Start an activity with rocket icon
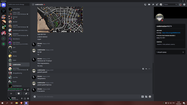This screenshot has width=187, height=105. (x=26, y=94)
